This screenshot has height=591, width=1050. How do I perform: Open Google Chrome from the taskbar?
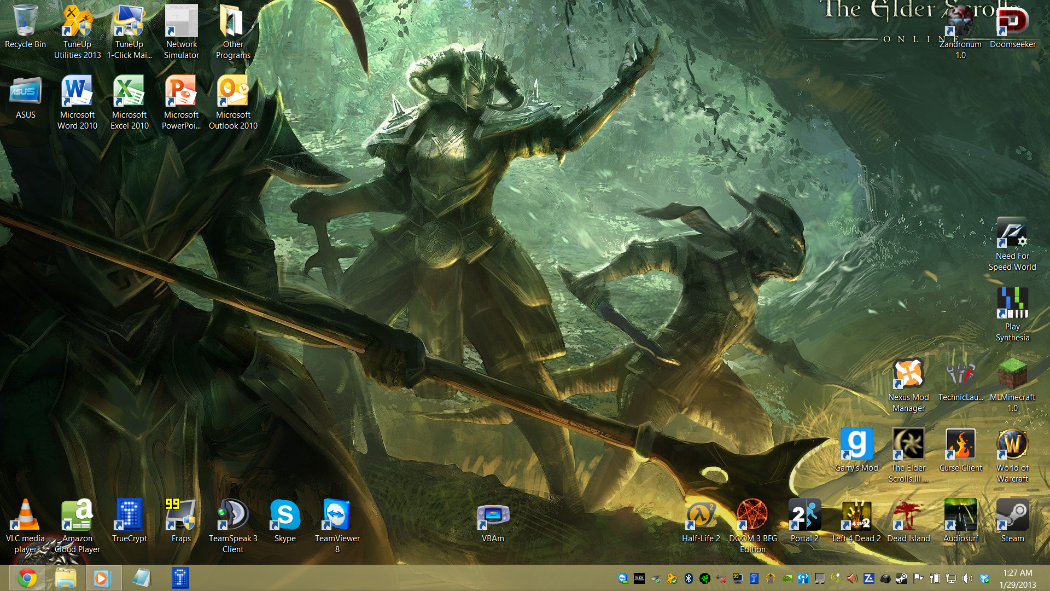point(27,578)
